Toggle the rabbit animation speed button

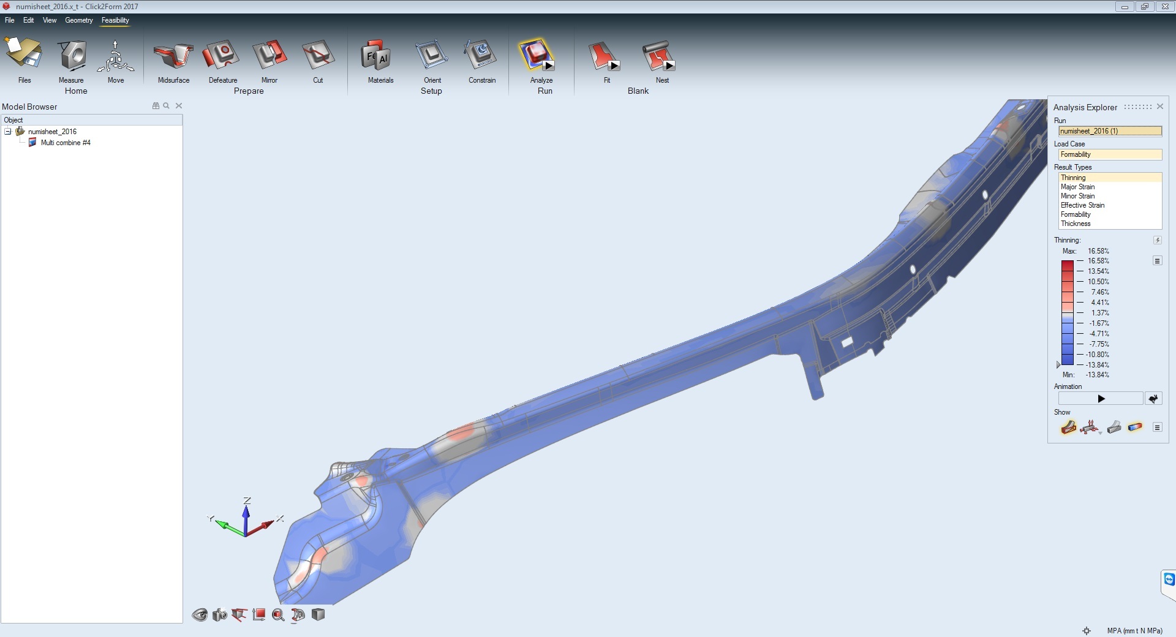(1153, 399)
